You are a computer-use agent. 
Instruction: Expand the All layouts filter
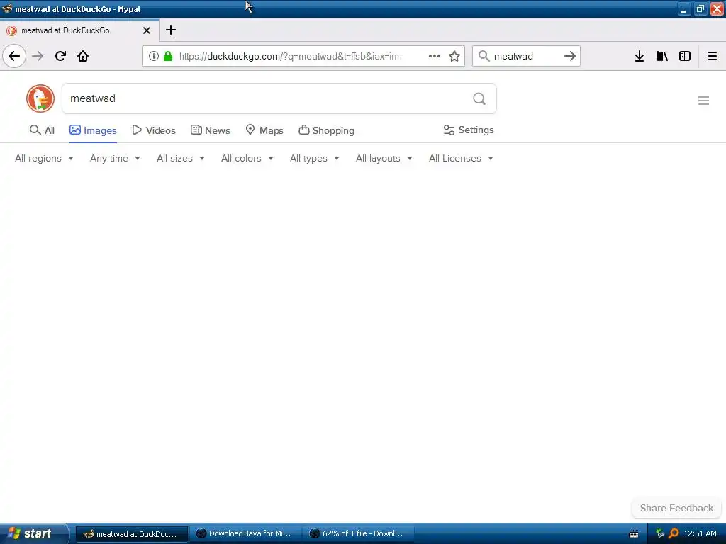pos(384,158)
